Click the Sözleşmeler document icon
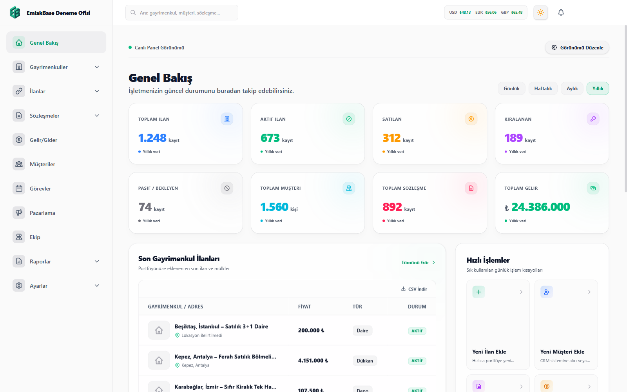The height and width of the screenshot is (392, 627). click(x=19, y=115)
